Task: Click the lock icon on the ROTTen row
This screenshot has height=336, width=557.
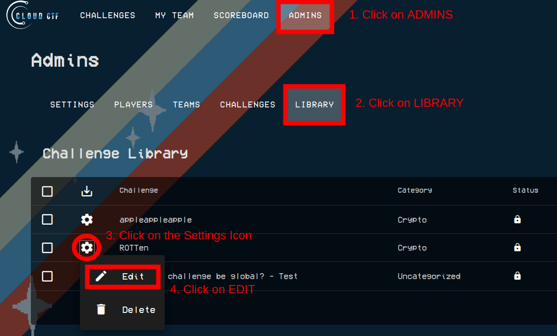Action: [517, 248]
